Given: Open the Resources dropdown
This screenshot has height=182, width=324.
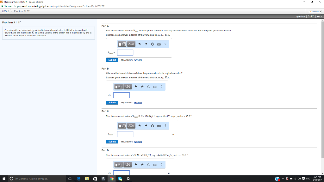Looking at the screenshot, I should click(x=315, y=12).
